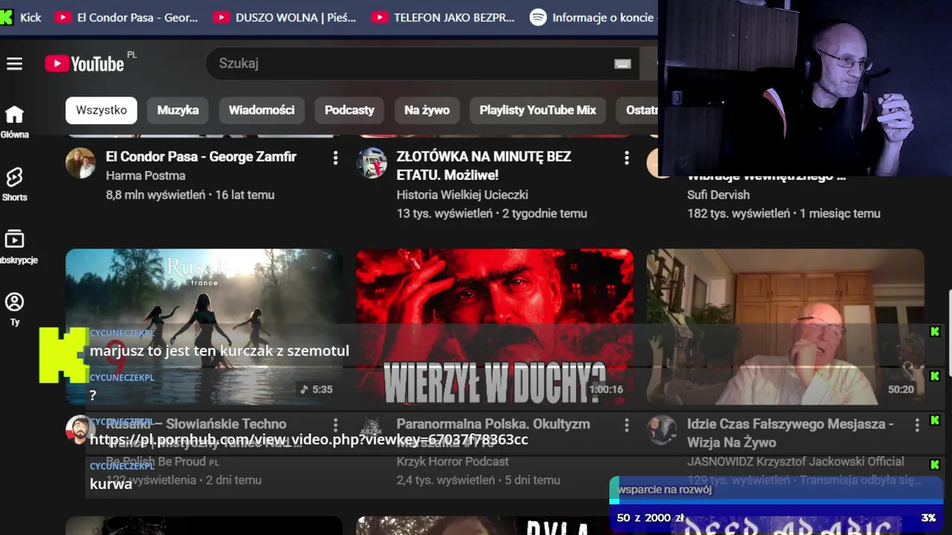Switch to Informacje o koncie Spotify tab
Screen dimensions: 952x535
pos(593,17)
